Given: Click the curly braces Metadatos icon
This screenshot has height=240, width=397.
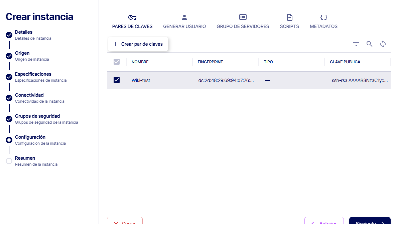Looking at the screenshot, I should tap(323, 17).
